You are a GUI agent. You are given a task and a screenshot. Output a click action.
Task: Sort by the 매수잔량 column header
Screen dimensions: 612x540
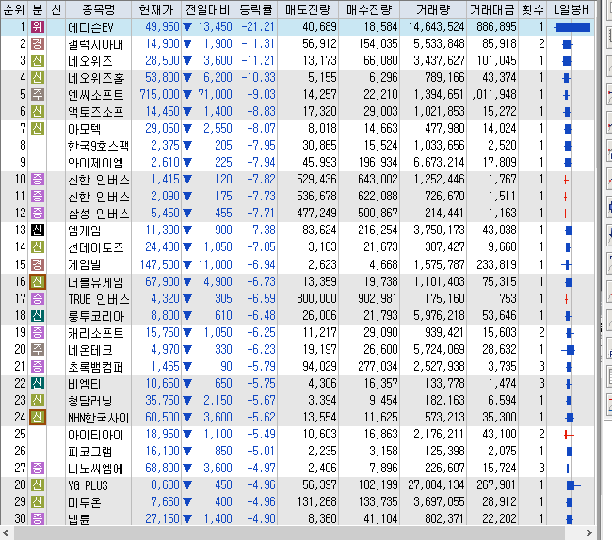[369, 9]
